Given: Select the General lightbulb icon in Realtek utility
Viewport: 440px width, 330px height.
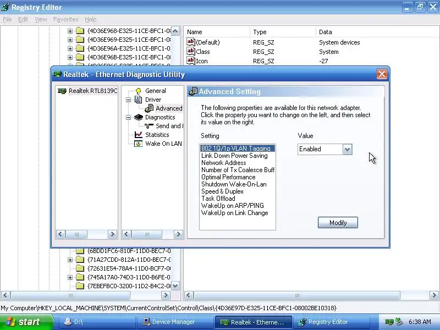Looking at the screenshot, I should tap(138, 91).
